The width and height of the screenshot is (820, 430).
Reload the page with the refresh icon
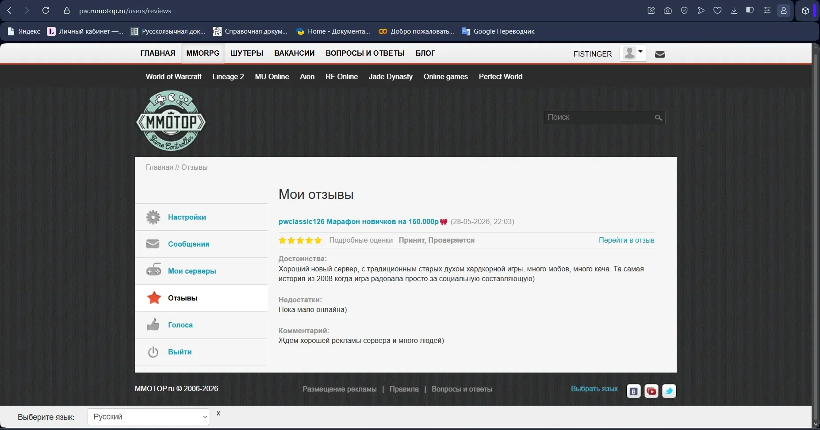(46, 11)
